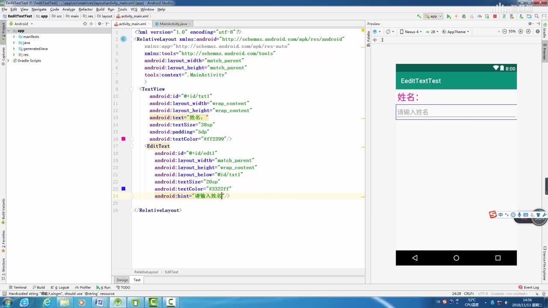Open Project panel settings gear
548x308 pixels.
[x=100, y=24]
